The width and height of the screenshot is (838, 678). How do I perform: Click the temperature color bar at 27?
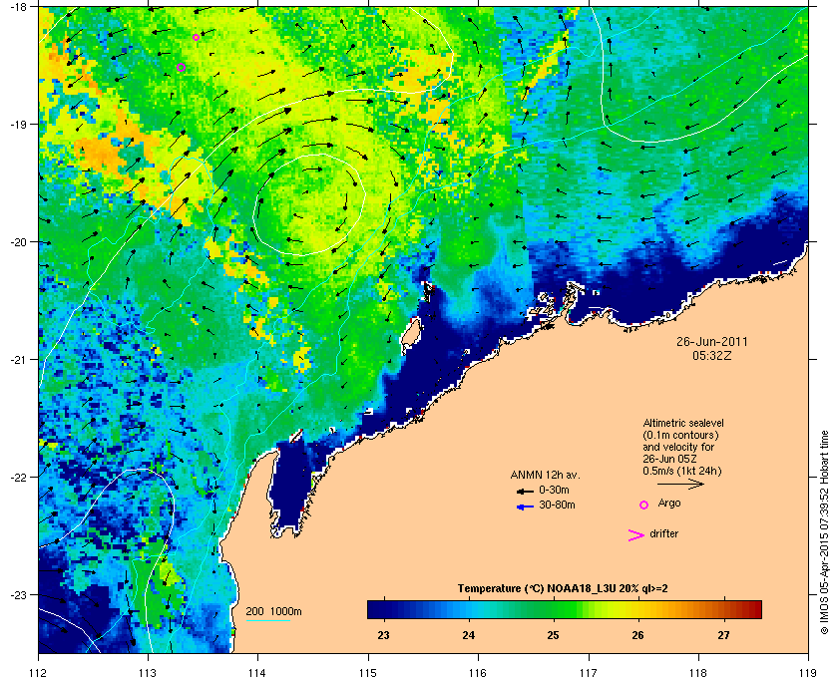point(723,609)
